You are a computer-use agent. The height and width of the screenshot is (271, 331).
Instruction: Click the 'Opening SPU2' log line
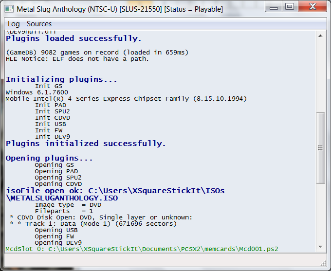(x=58, y=178)
